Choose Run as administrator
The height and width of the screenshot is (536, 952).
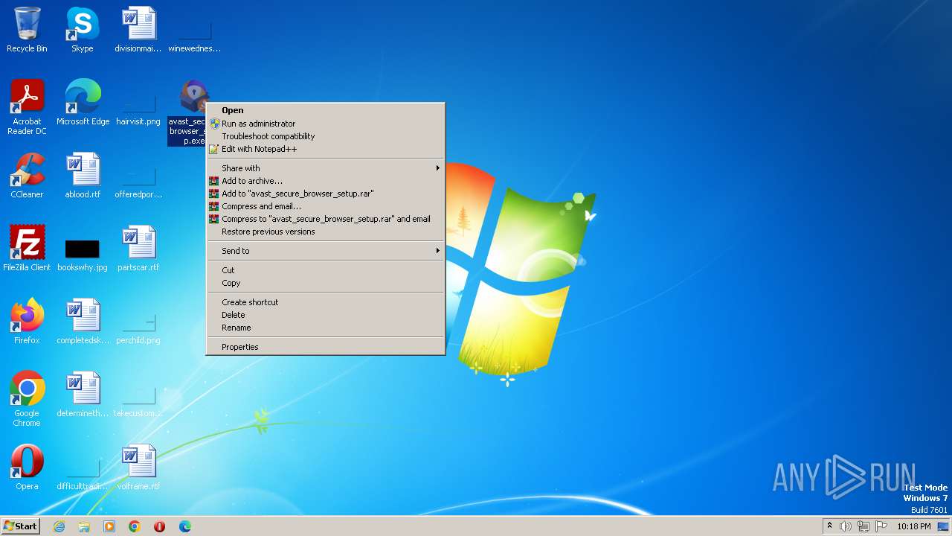pyautogui.click(x=326, y=124)
